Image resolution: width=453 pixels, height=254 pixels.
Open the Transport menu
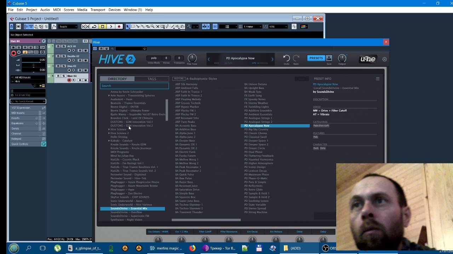98,10
